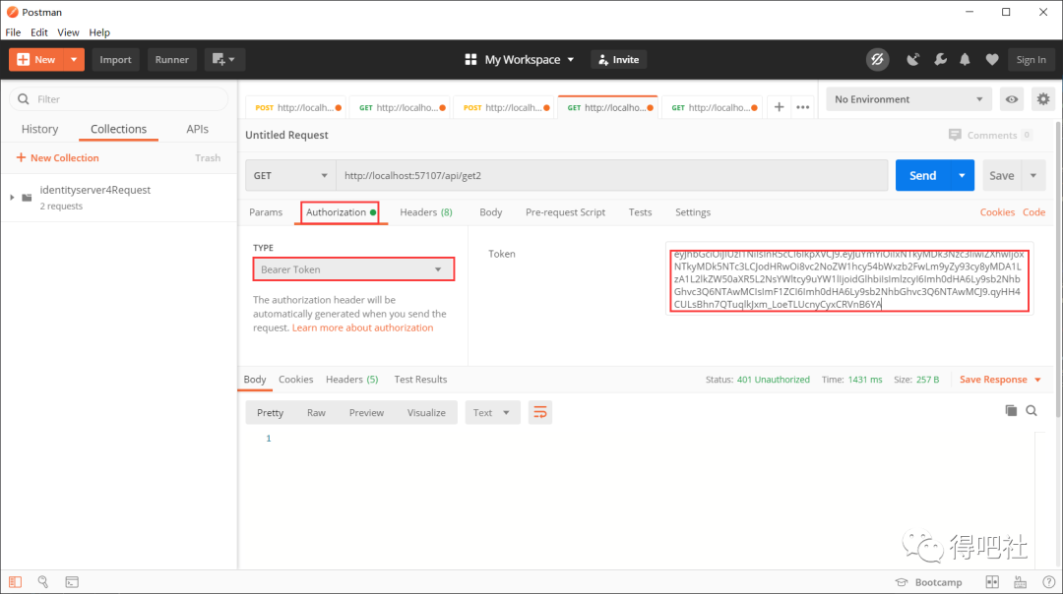Image resolution: width=1063 pixels, height=594 pixels.
Task: Open the new window icon button
Action: [x=223, y=60]
